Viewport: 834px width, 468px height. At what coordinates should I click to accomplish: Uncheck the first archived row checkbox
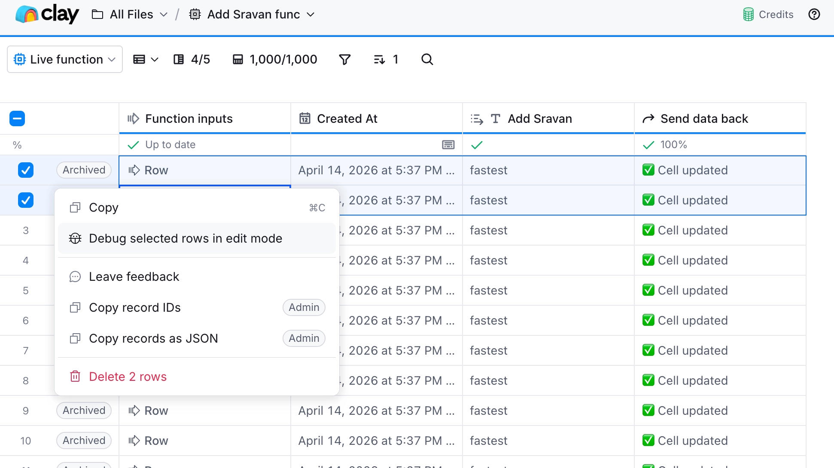[x=26, y=170]
